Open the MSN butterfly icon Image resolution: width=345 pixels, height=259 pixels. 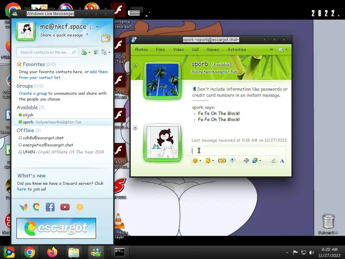pos(23,207)
